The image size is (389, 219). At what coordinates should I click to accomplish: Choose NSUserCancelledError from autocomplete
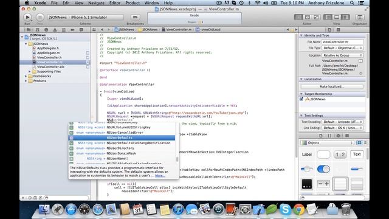pyautogui.click(x=122, y=133)
